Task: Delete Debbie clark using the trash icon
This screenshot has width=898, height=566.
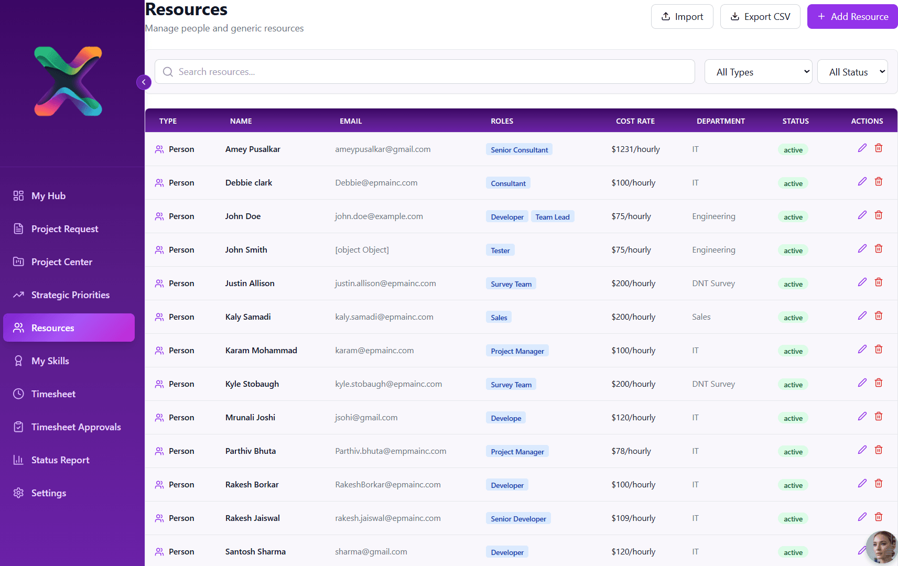Action: pos(879,182)
